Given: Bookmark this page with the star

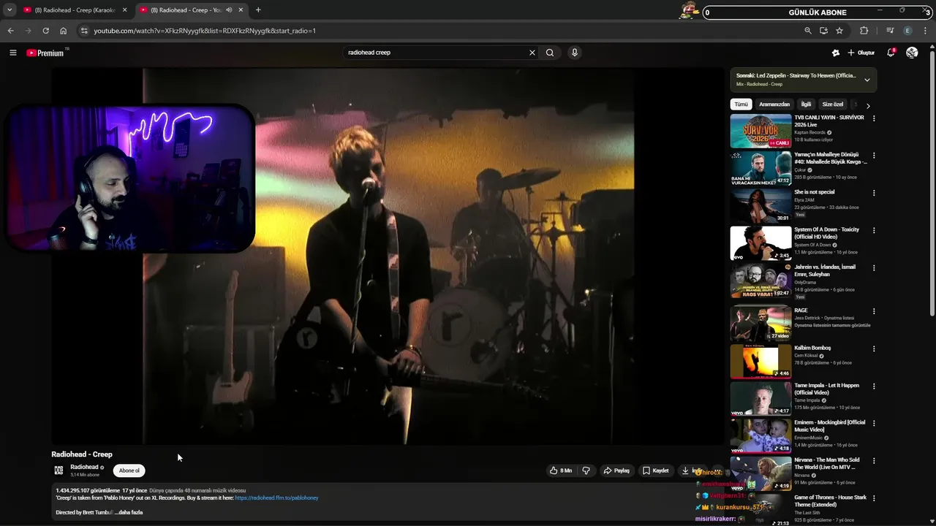Looking at the screenshot, I should point(839,31).
